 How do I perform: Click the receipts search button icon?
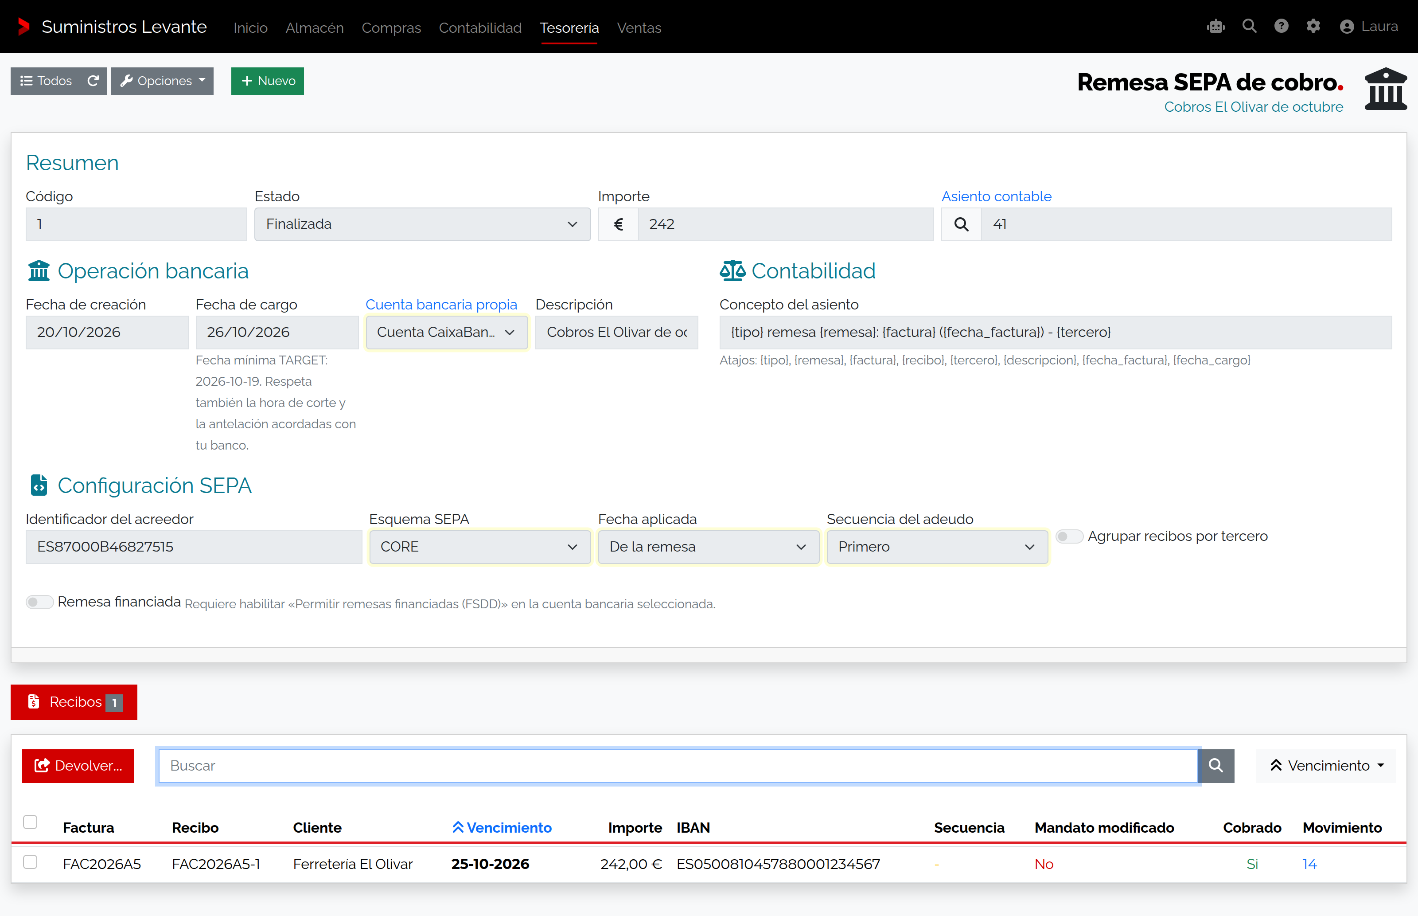(1216, 766)
